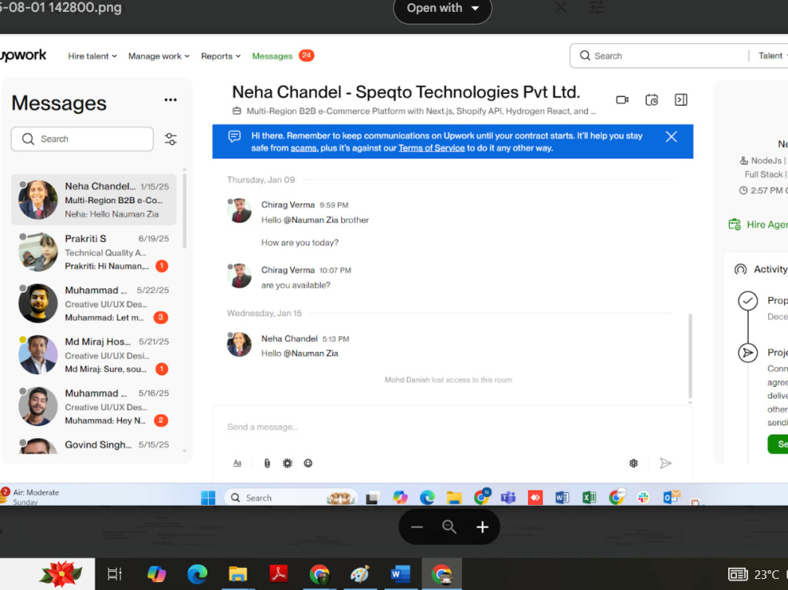Expand the Hire talent menu

[x=92, y=56]
